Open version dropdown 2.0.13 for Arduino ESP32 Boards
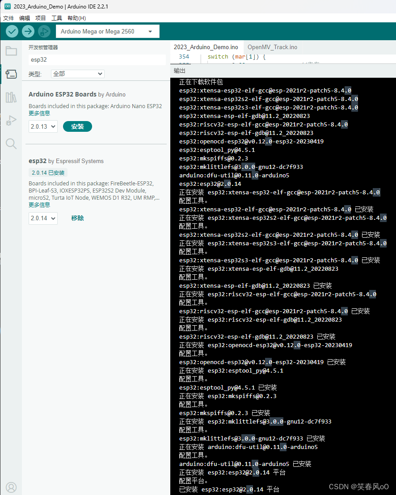This screenshot has width=396, height=495. click(43, 126)
